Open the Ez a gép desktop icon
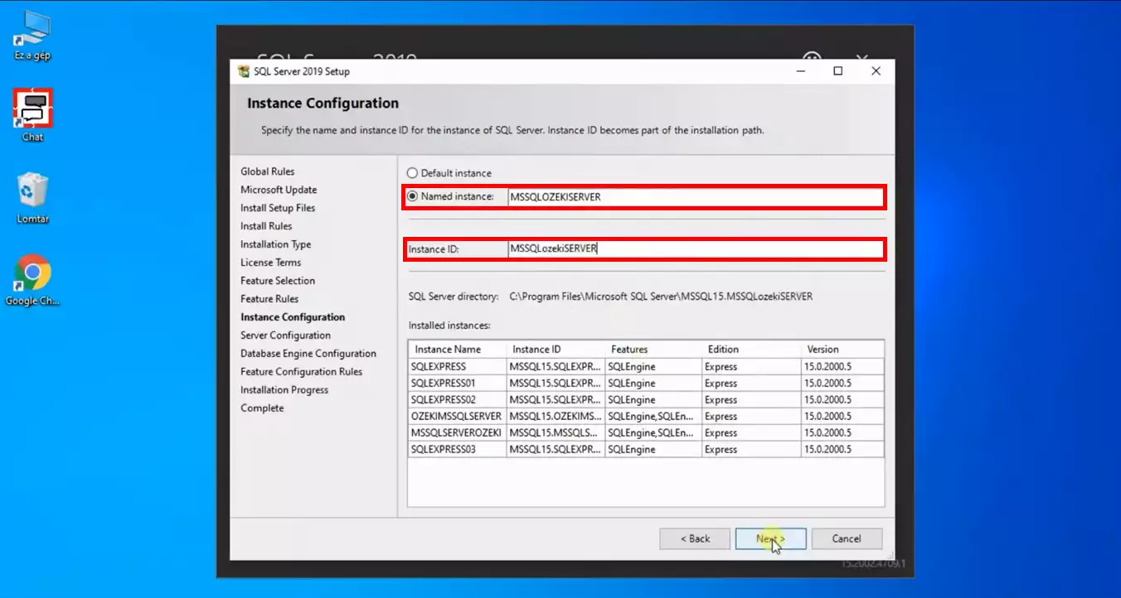 tap(32, 37)
